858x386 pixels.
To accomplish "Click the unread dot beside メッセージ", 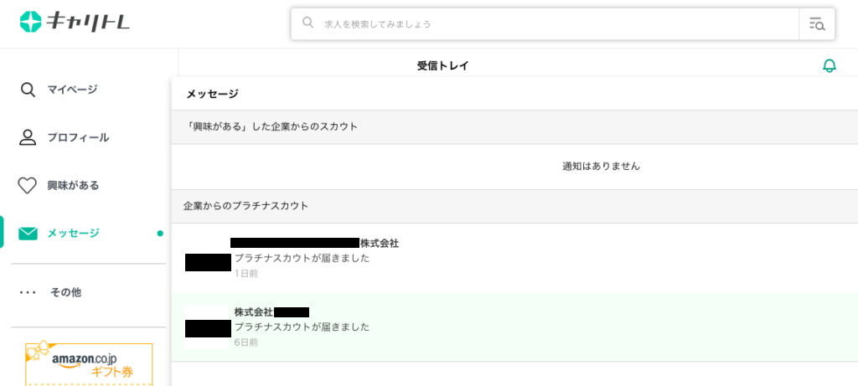I will coord(160,234).
